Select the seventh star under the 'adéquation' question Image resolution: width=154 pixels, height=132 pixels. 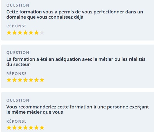click(x=42, y=80)
